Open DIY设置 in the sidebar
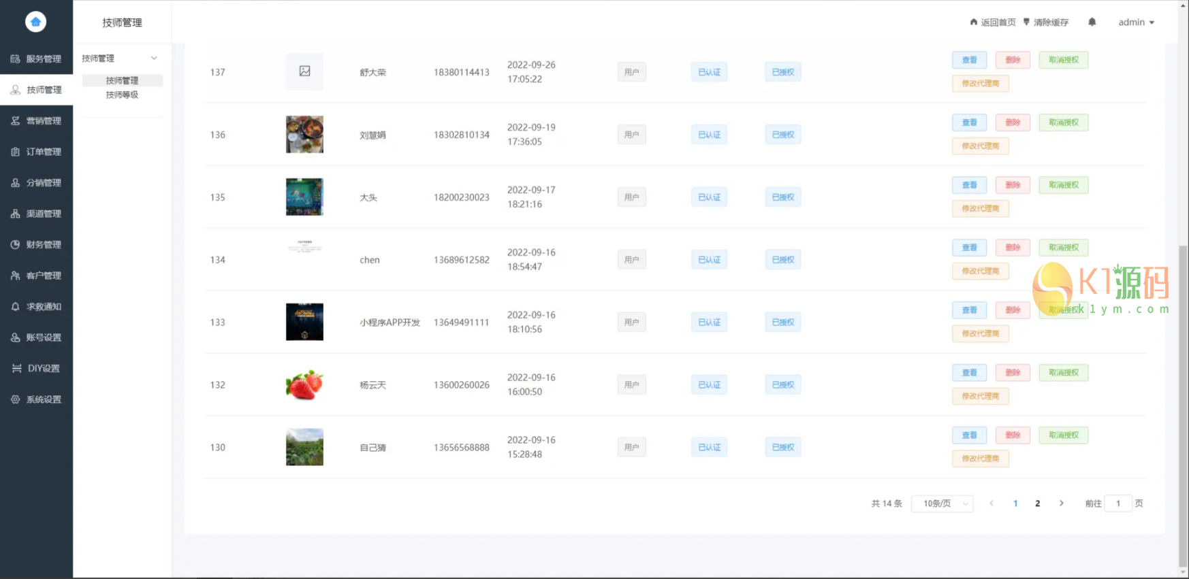The image size is (1189, 579). 36,368
